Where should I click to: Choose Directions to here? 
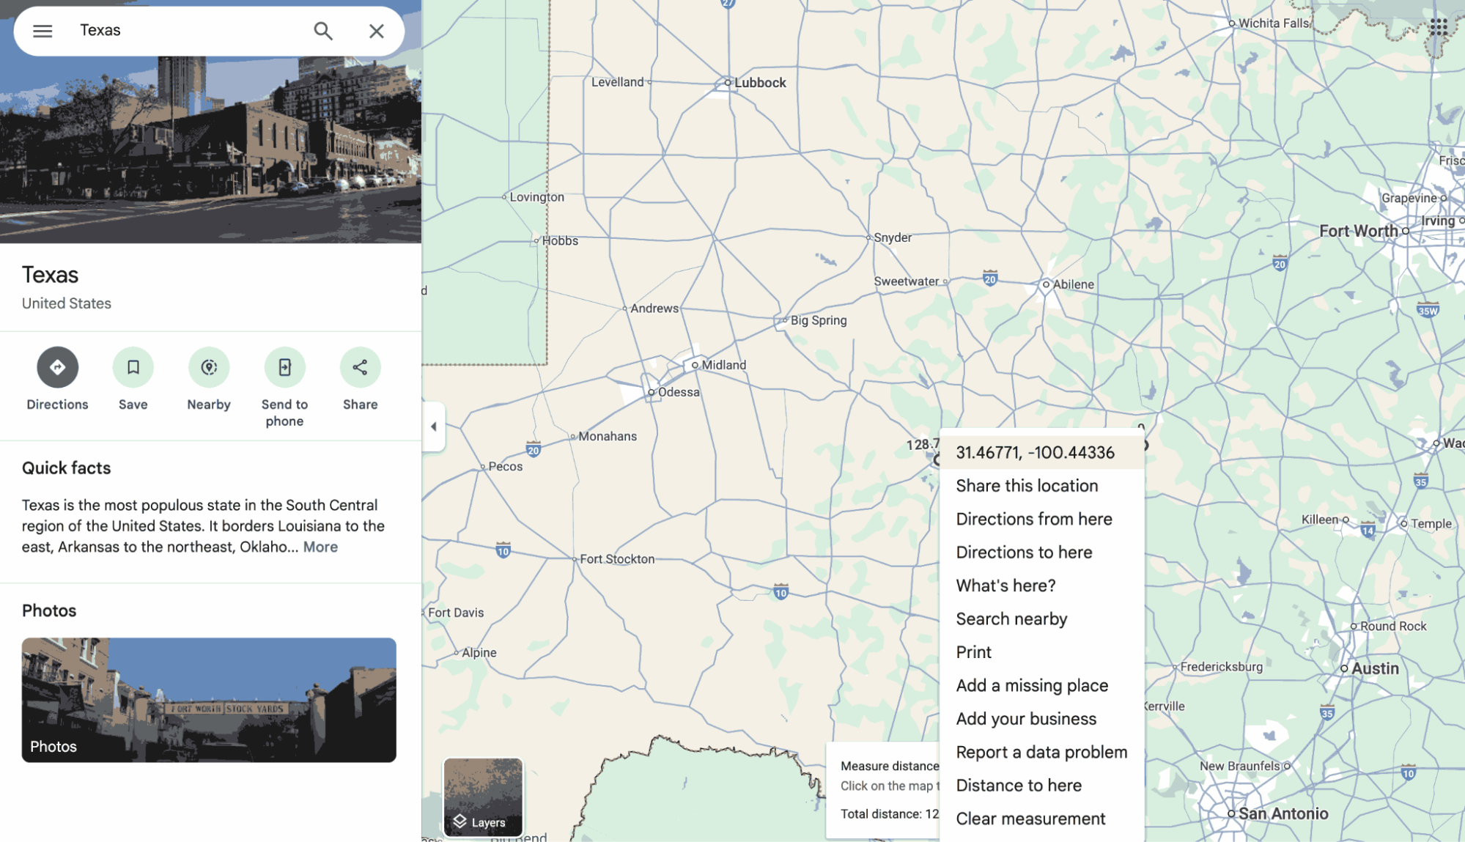tap(1041, 553)
